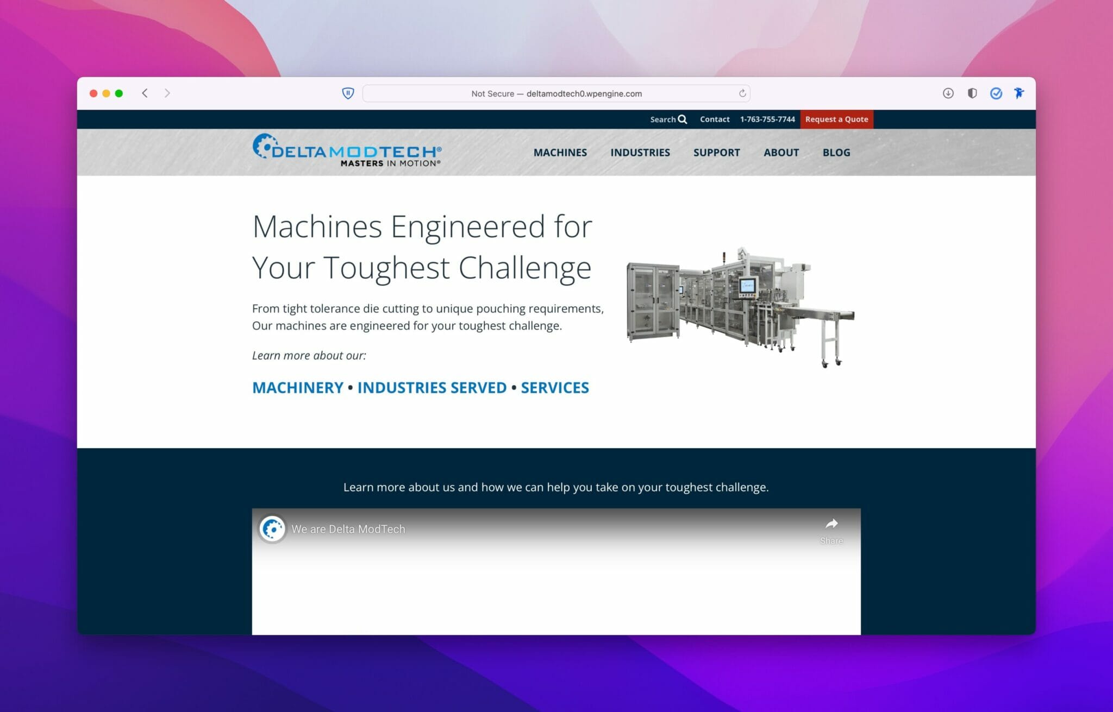Open the Contact link
This screenshot has height=712, width=1113.
pyautogui.click(x=715, y=119)
